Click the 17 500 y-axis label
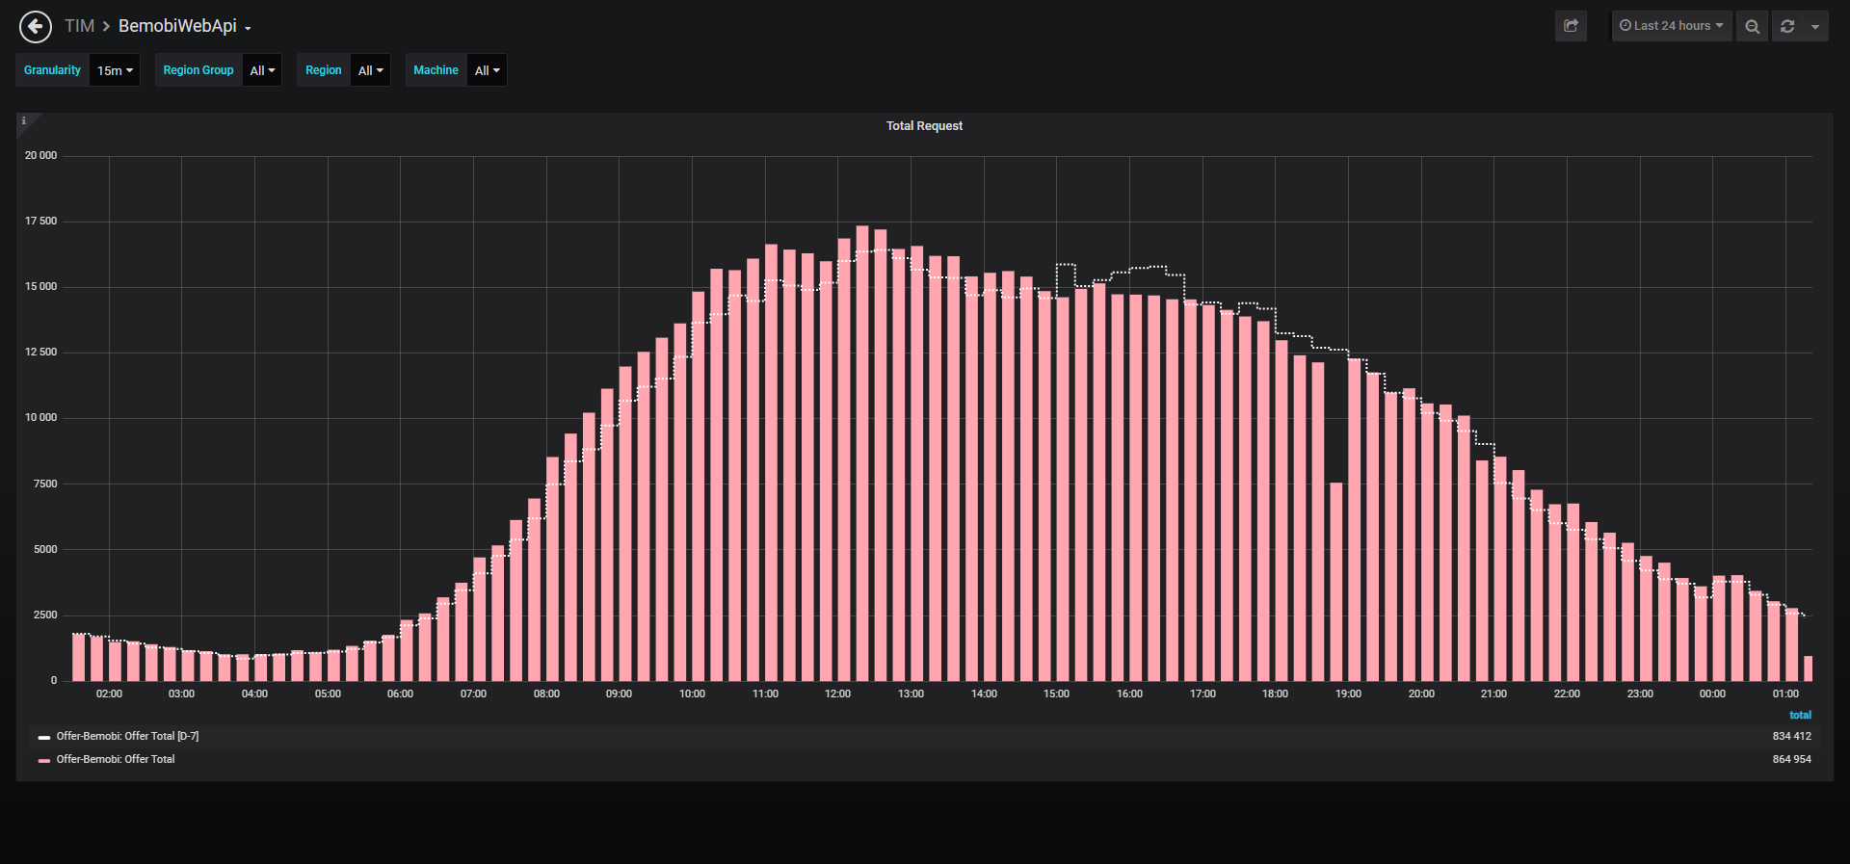The width and height of the screenshot is (1850, 864). pos(40,221)
